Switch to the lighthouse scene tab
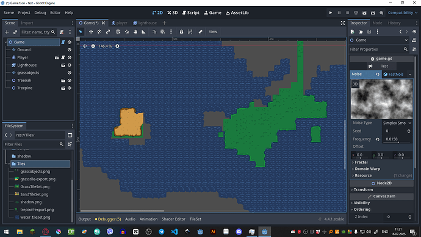Viewport: 421px width, 237px height. point(145,23)
